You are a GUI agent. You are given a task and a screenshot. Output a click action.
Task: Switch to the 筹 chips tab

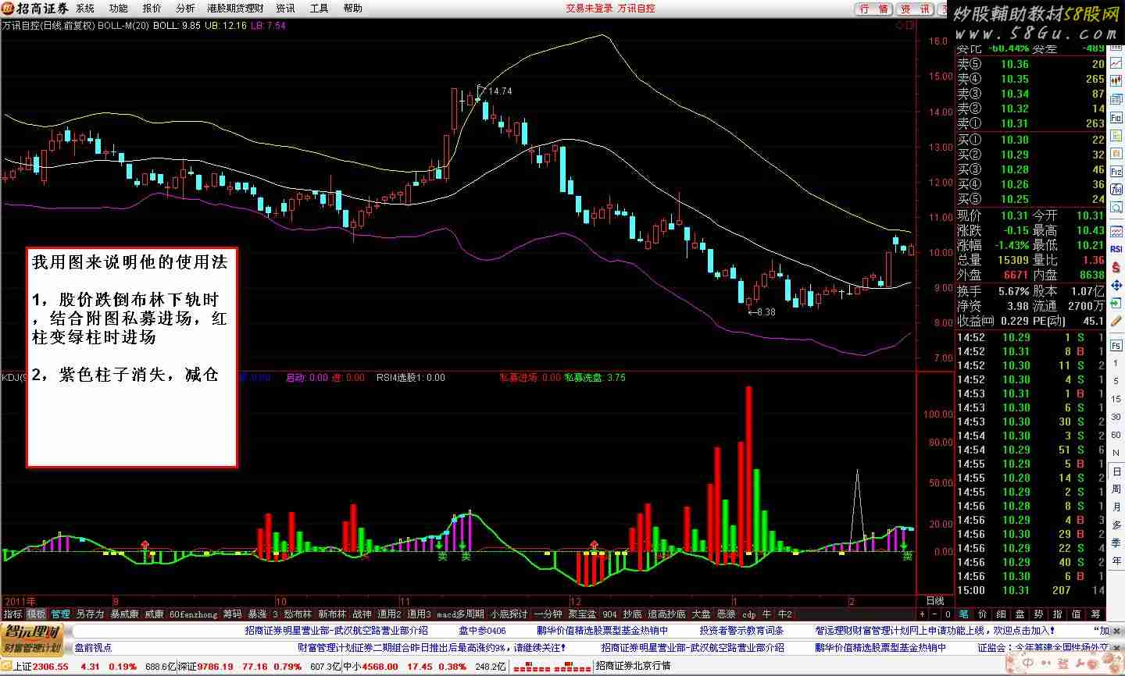(1095, 614)
